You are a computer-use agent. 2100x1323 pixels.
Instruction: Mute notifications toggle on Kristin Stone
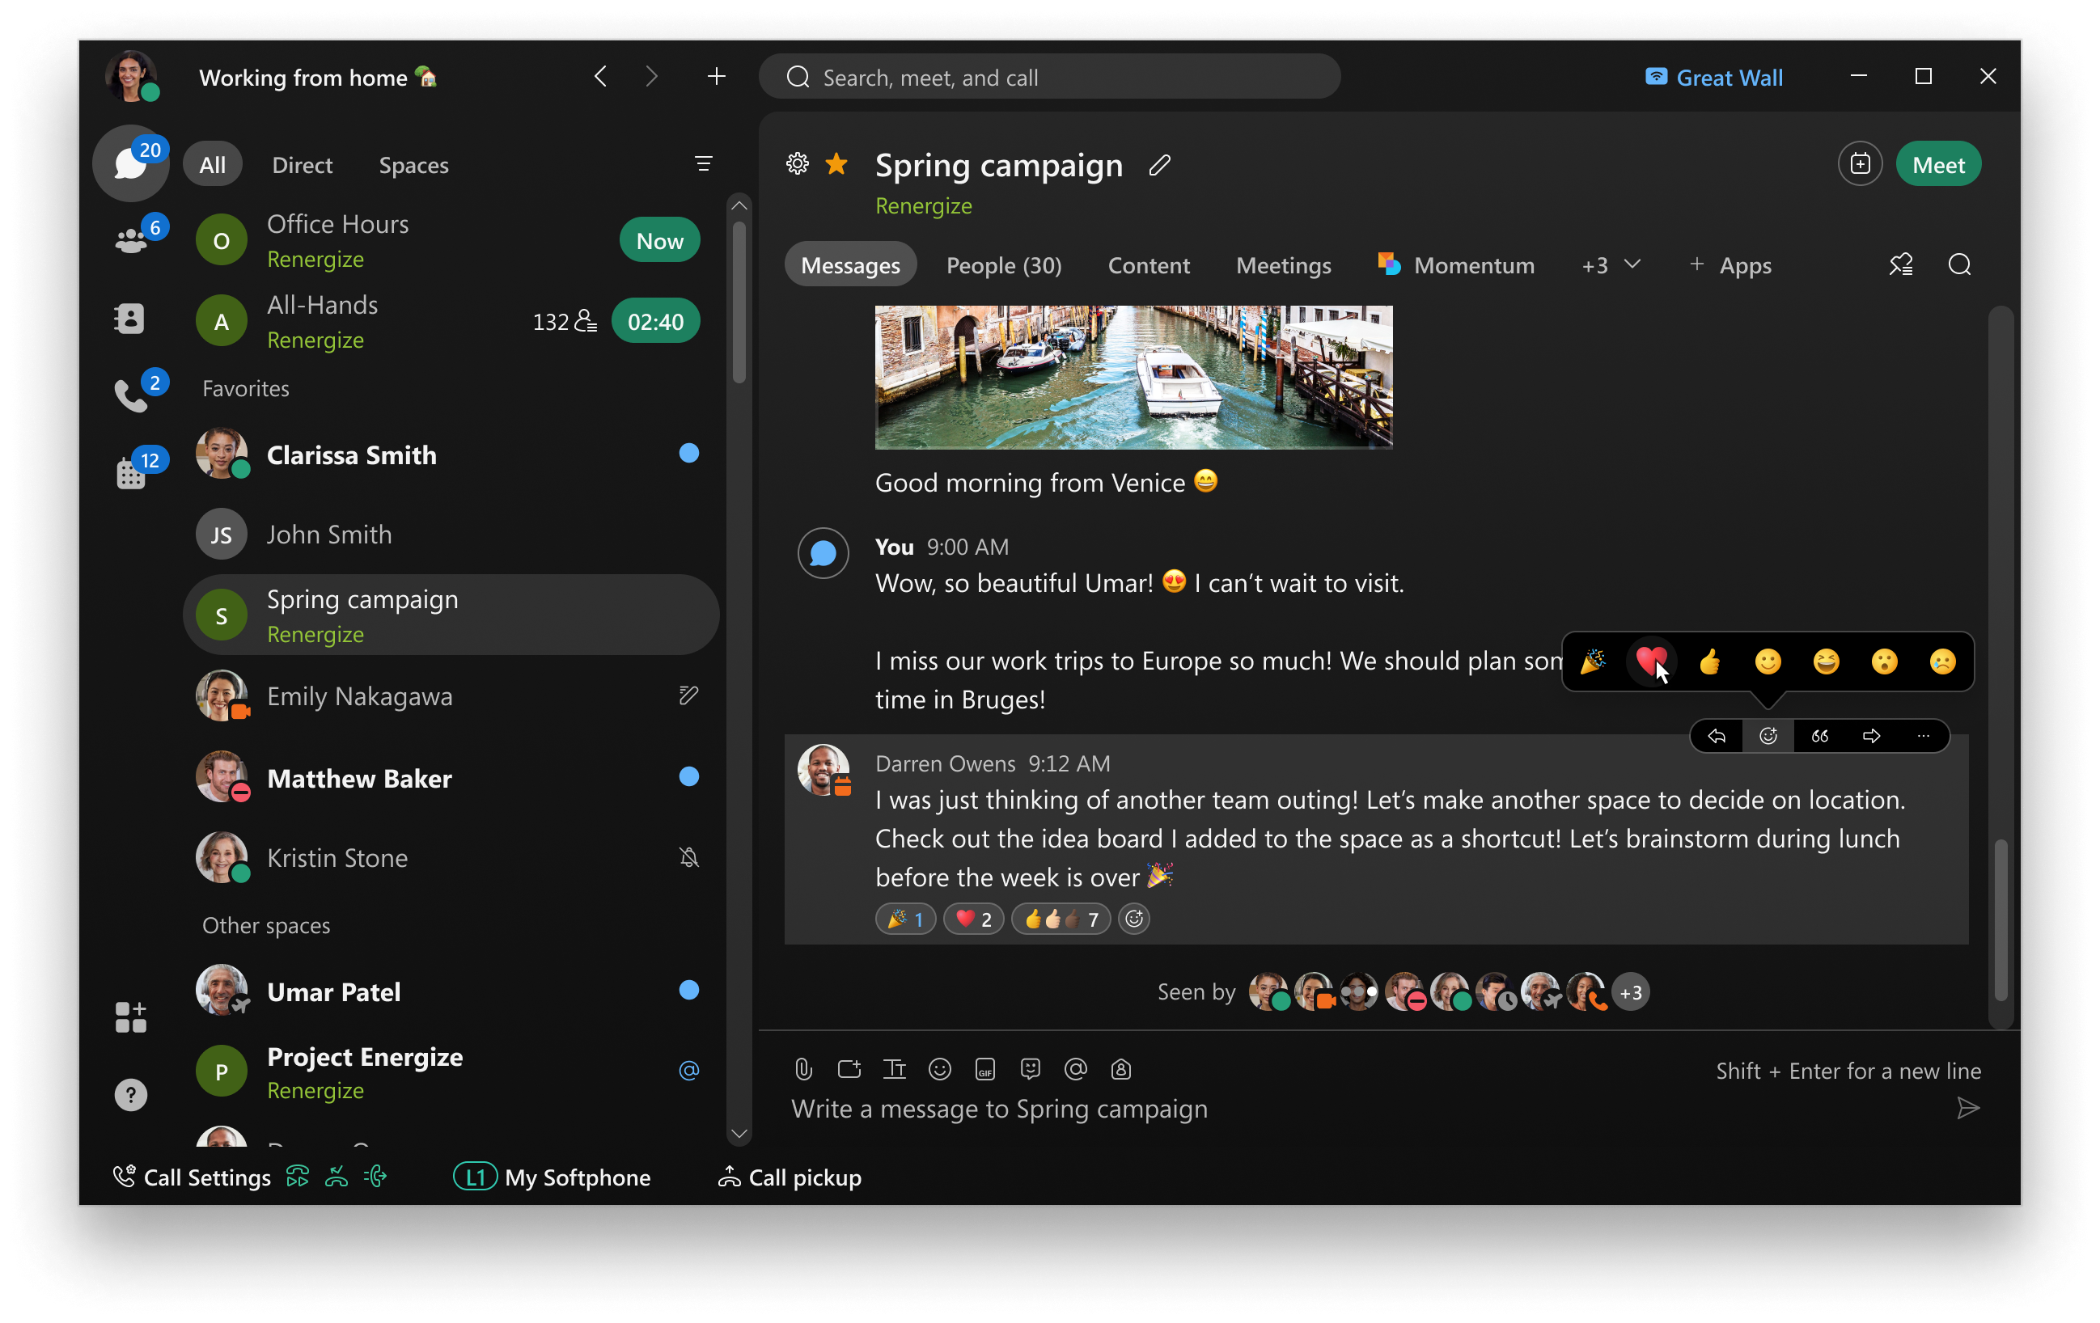[689, 856]
